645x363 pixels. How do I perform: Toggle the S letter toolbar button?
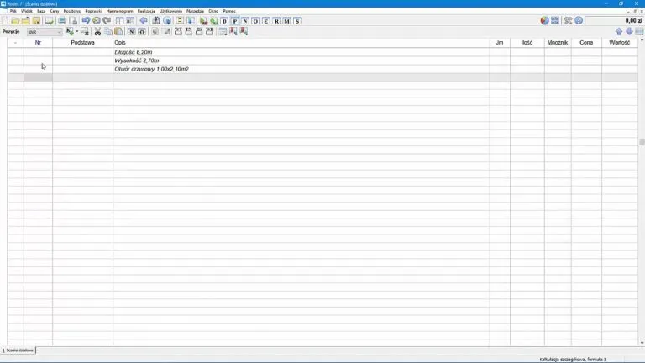tap(297, 20)
